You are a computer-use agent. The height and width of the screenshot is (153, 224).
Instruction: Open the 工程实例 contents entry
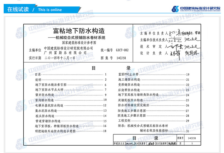tap(124, 121)
